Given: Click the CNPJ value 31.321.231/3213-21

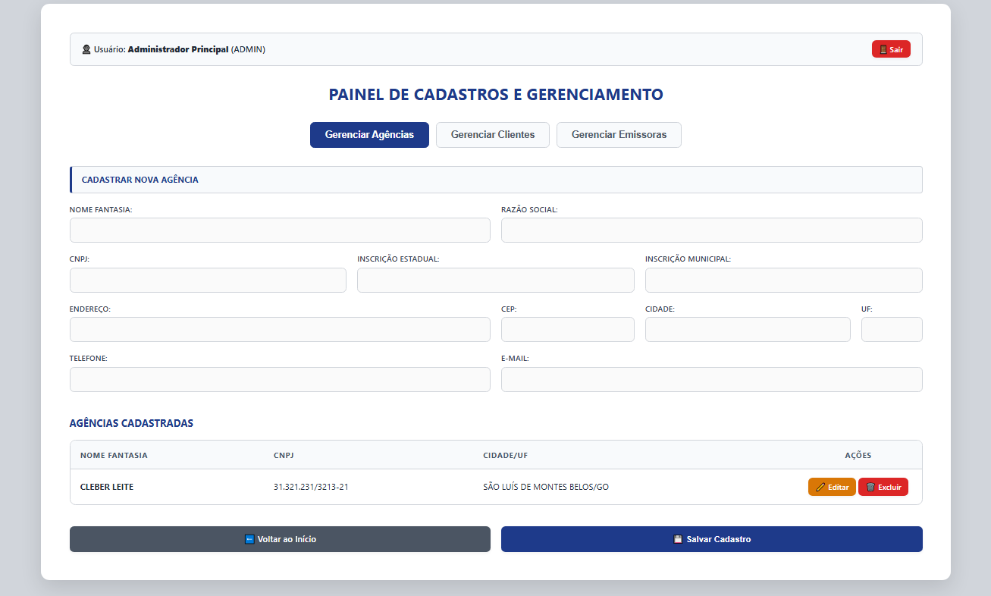Looking at the screenshot, I should coord(311,487).
